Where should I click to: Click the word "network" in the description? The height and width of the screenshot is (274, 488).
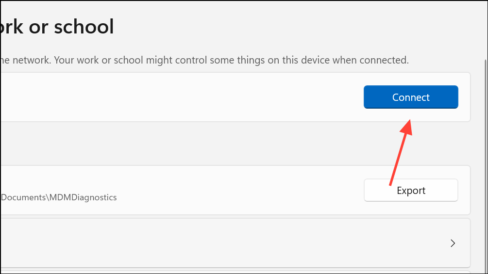31,60
